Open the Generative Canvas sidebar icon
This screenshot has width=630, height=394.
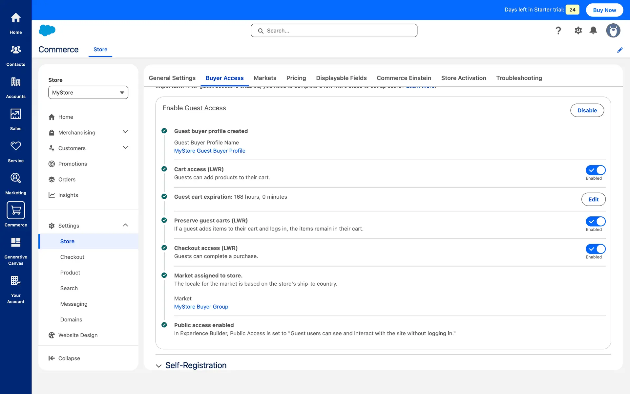point(15,243)
